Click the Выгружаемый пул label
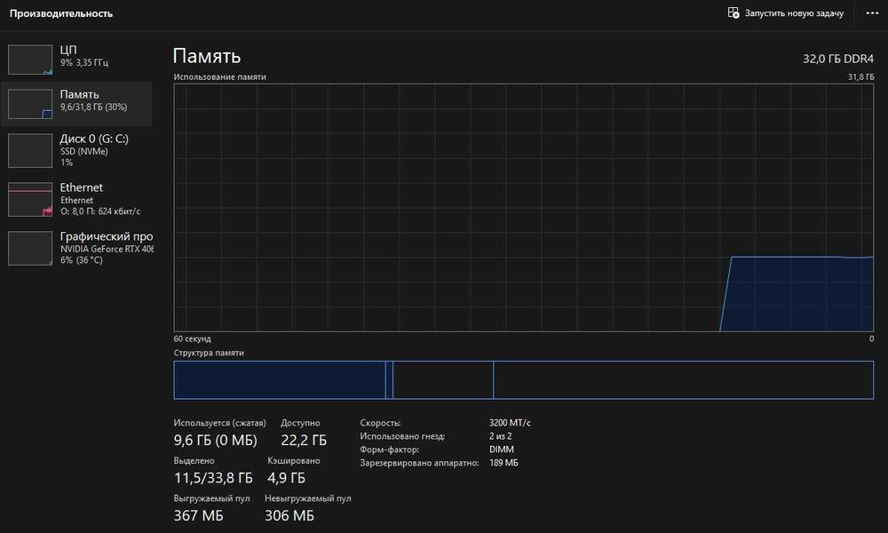This screenshot has width=888, height=533. pyautogui.click(x=212, y=498)
